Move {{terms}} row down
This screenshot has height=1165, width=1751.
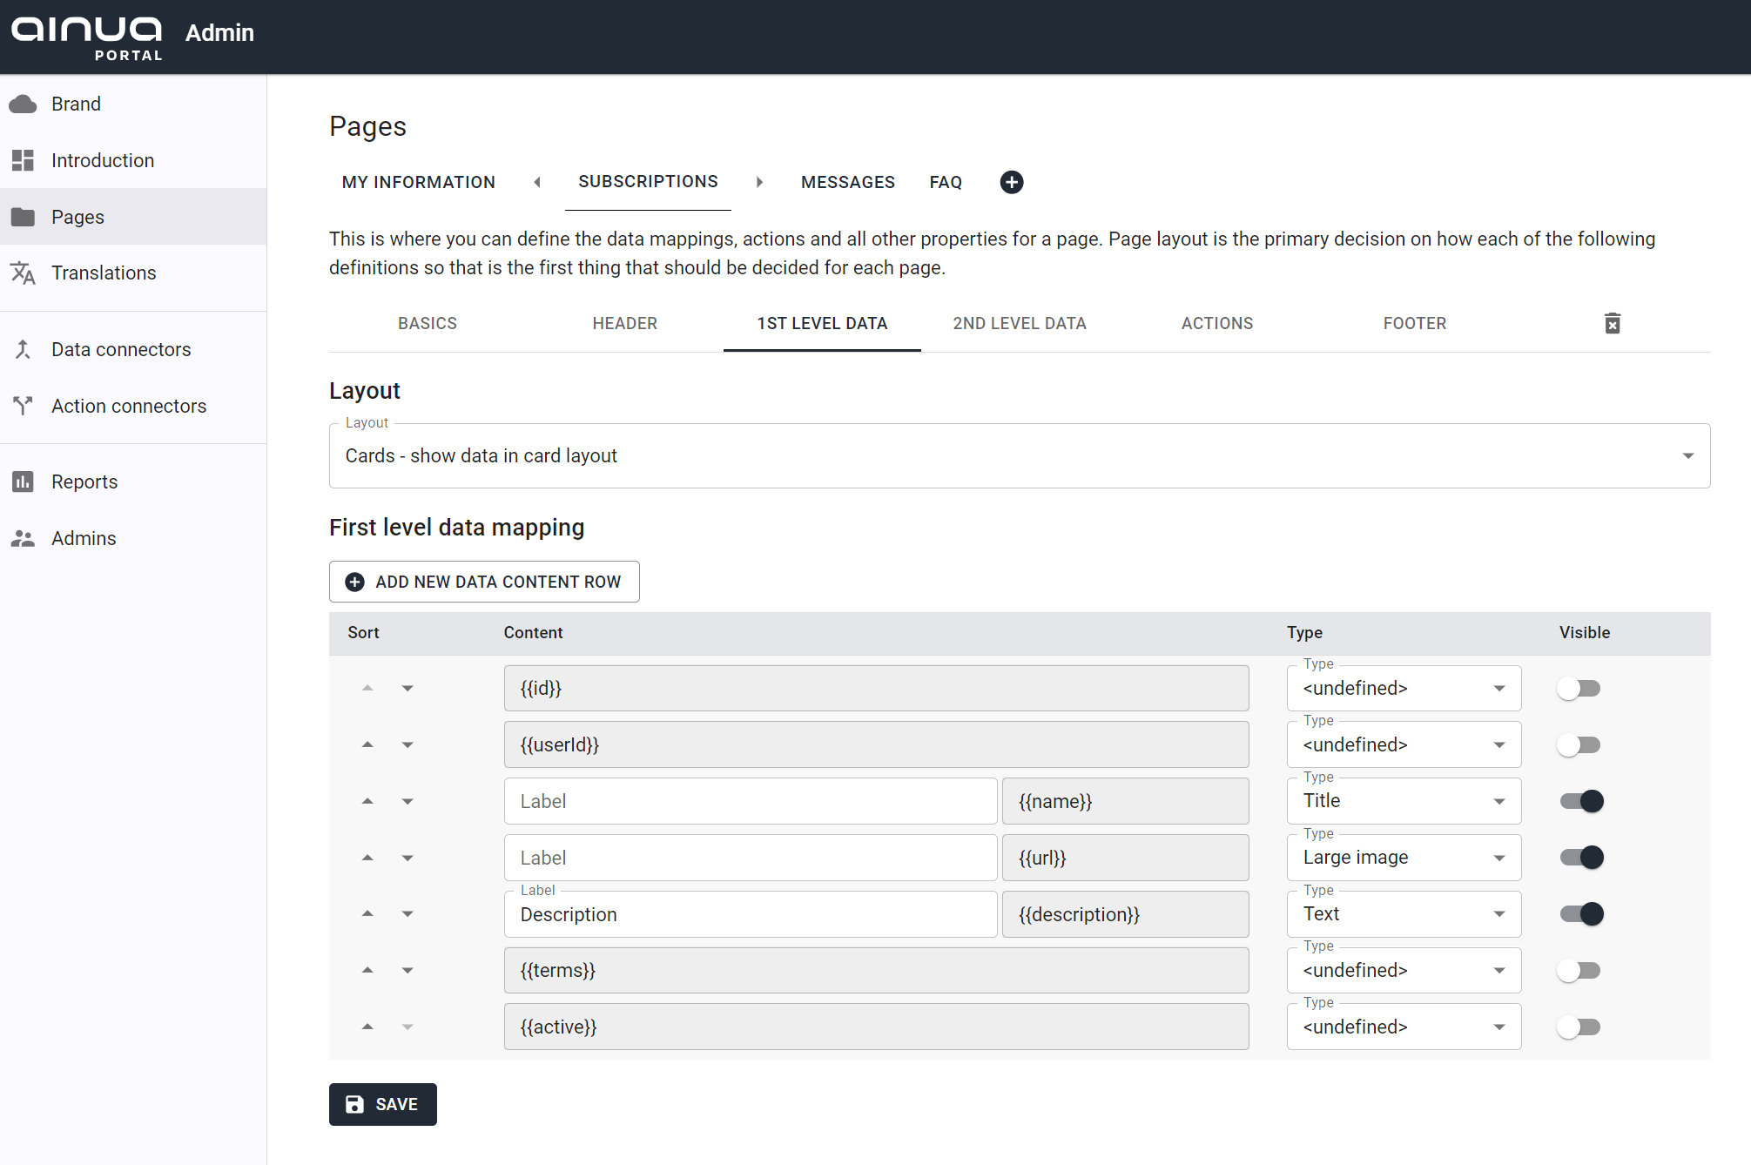click(x=407, y=970)
